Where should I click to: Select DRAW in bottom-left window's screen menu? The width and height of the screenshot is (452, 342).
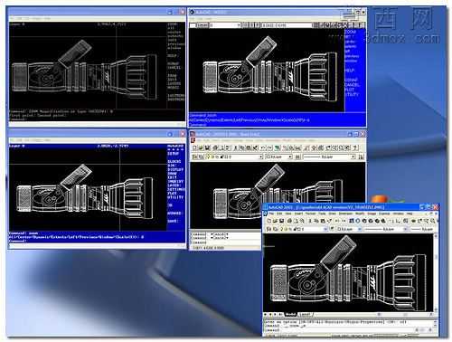point(172,174)
